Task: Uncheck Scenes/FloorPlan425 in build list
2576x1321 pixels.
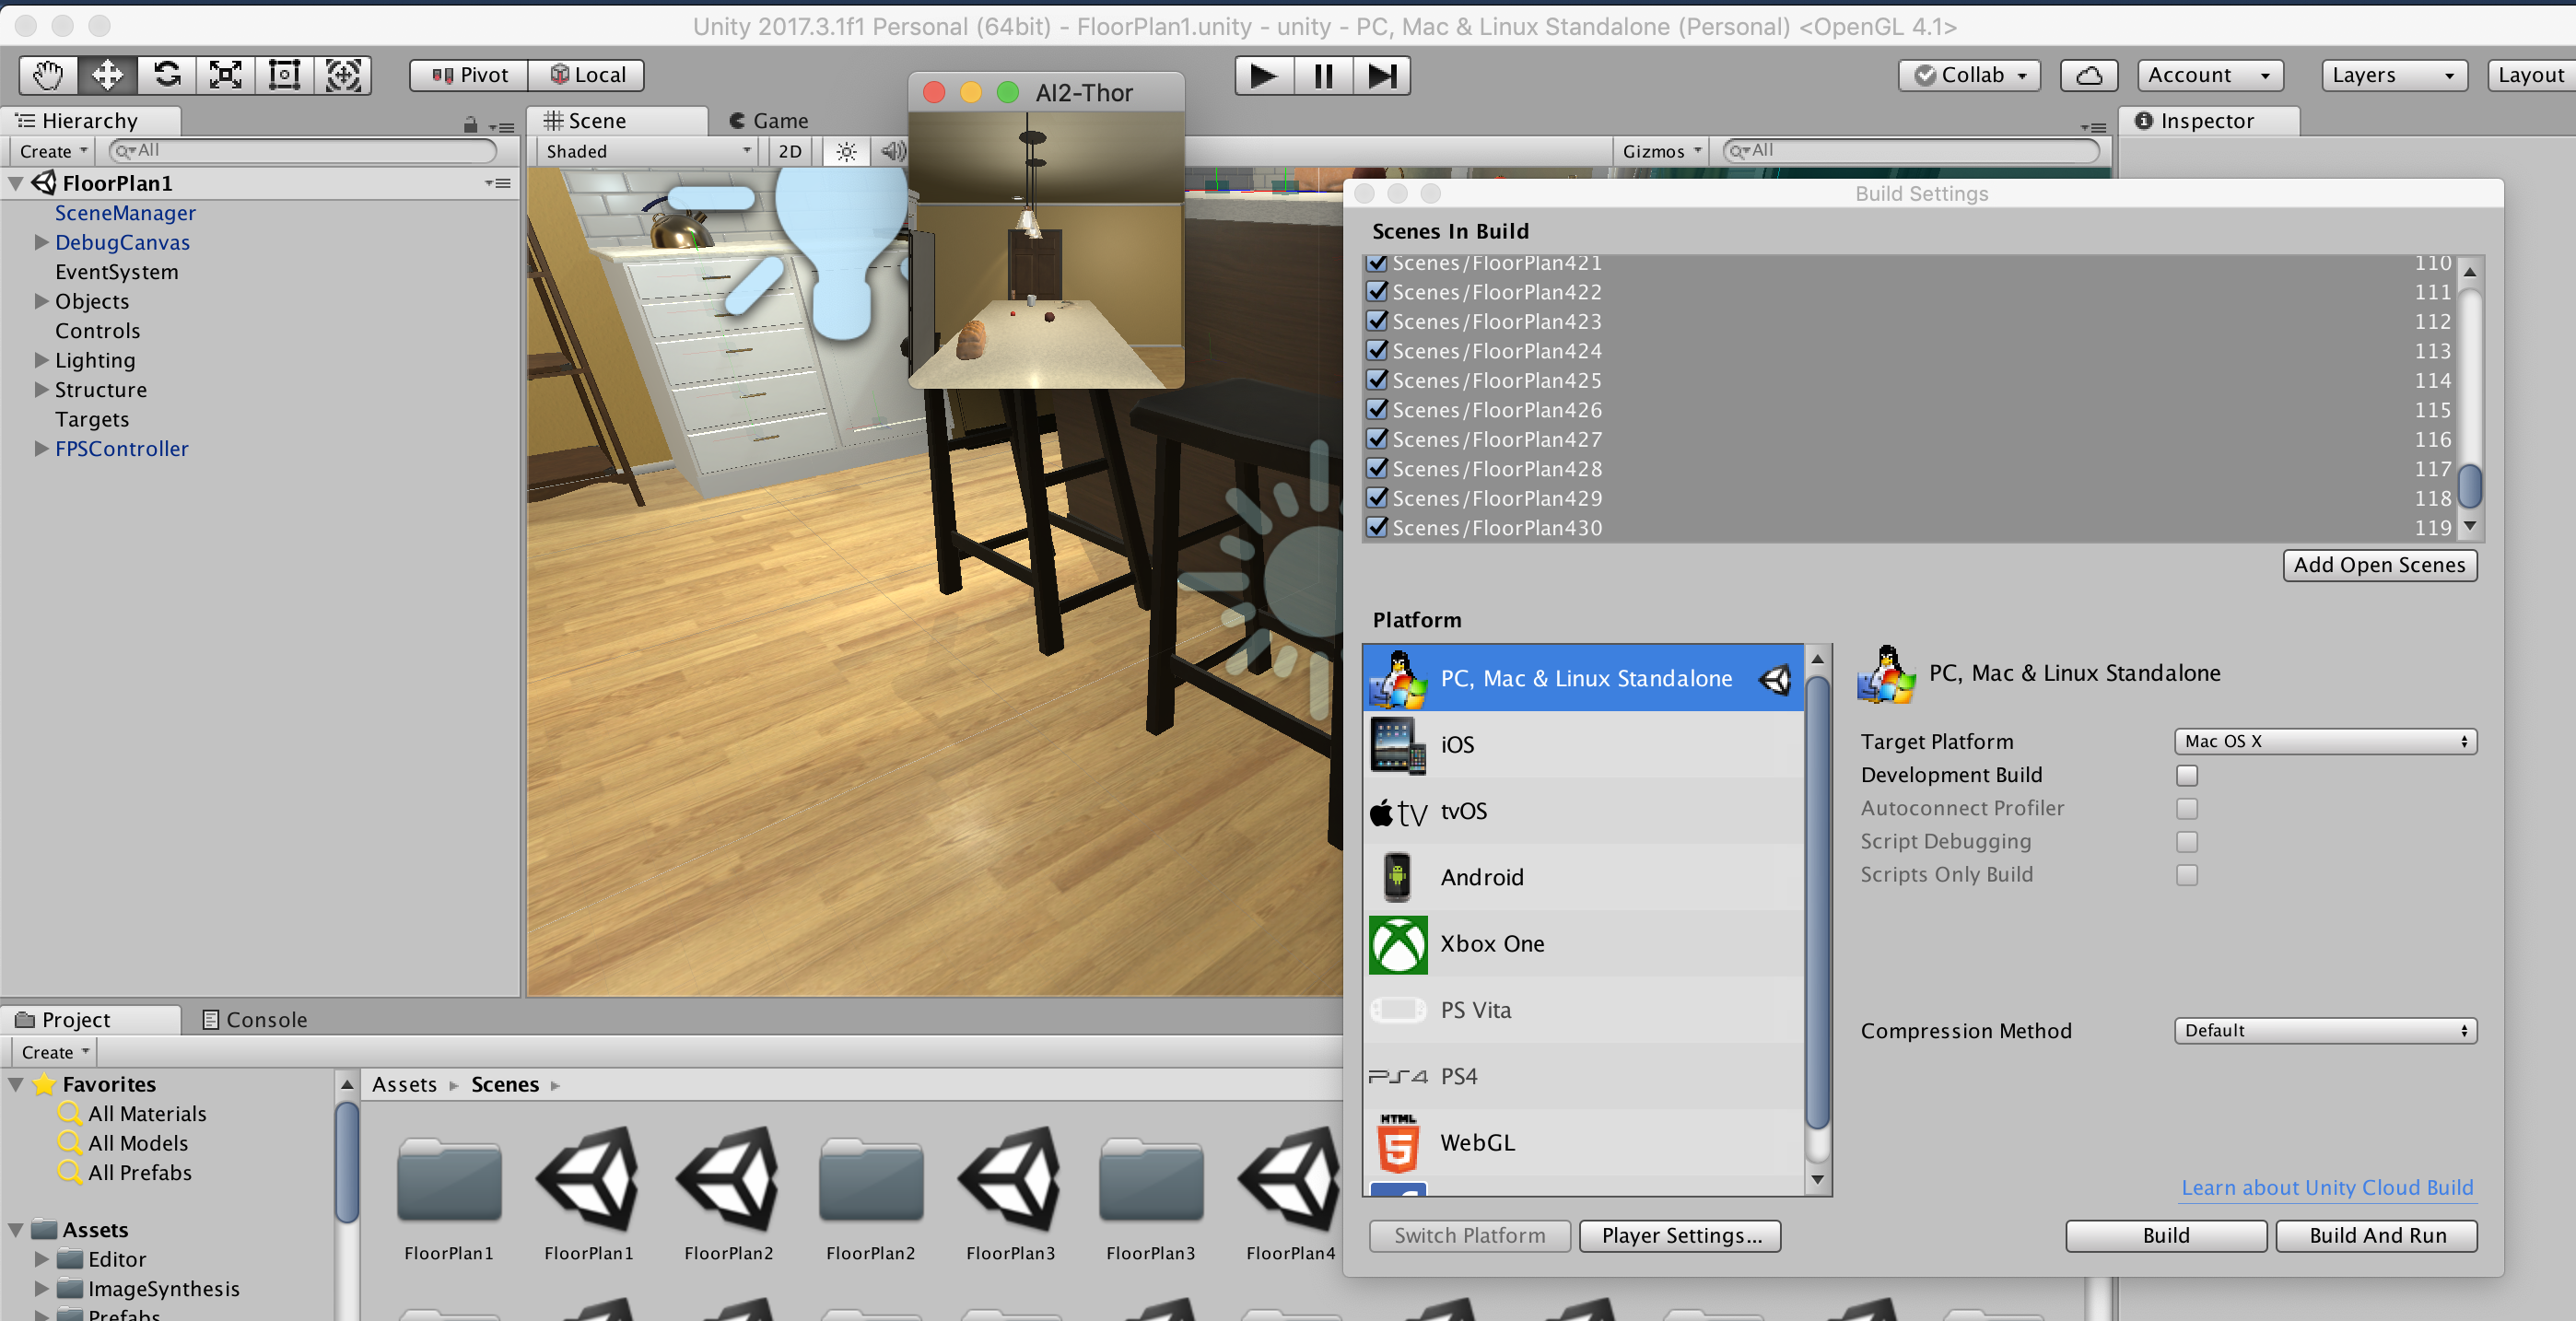Action: click(1377, 381)
